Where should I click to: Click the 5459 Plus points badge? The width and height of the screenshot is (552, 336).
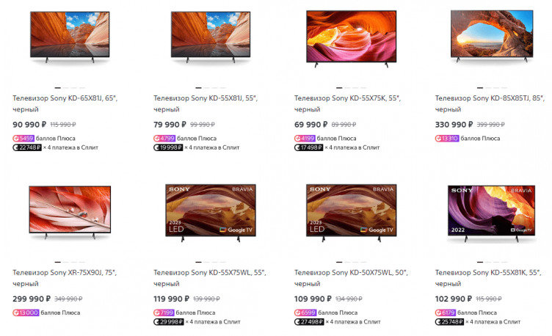23,138
